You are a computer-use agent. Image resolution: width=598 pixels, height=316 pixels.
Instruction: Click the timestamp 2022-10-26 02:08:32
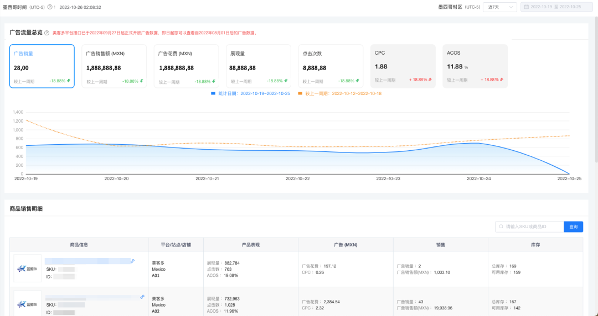point(80,7)
